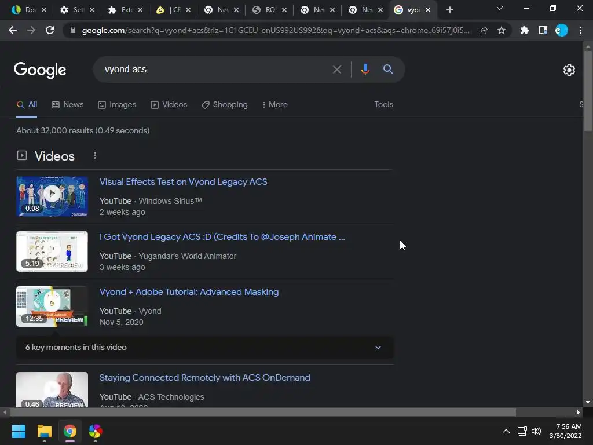The height and width of the screenshot is (445, 593).
Task: Open the volume control in the tray
Action: pyautogui.click(x=536, y=431)
